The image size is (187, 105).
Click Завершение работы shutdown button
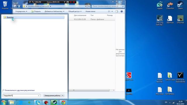click(52, 95)
